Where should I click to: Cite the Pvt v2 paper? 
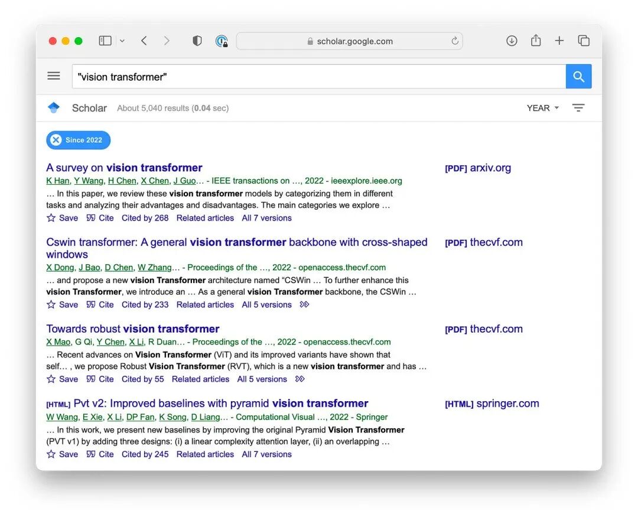pyautogui.click(x=100, y=454)
